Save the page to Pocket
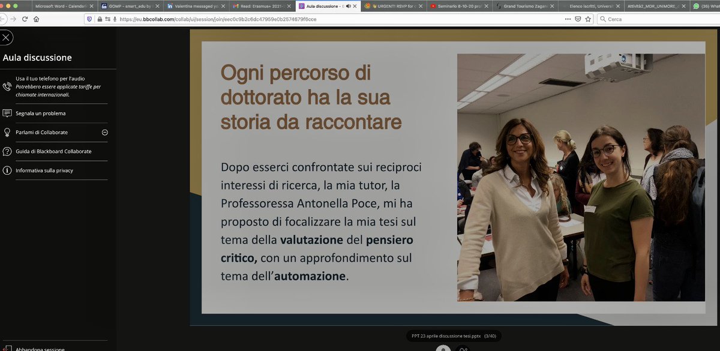 pyautogui.click(x=577, y=19)
